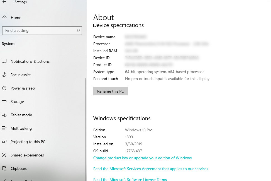
Task: Click the Installed RAM label
Action: click(x=105, y=51)
